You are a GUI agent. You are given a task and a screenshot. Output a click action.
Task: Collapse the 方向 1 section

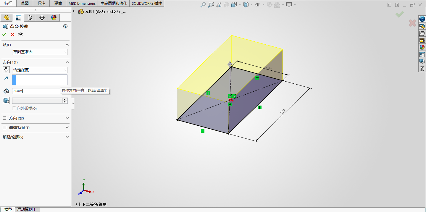(67, 62)
